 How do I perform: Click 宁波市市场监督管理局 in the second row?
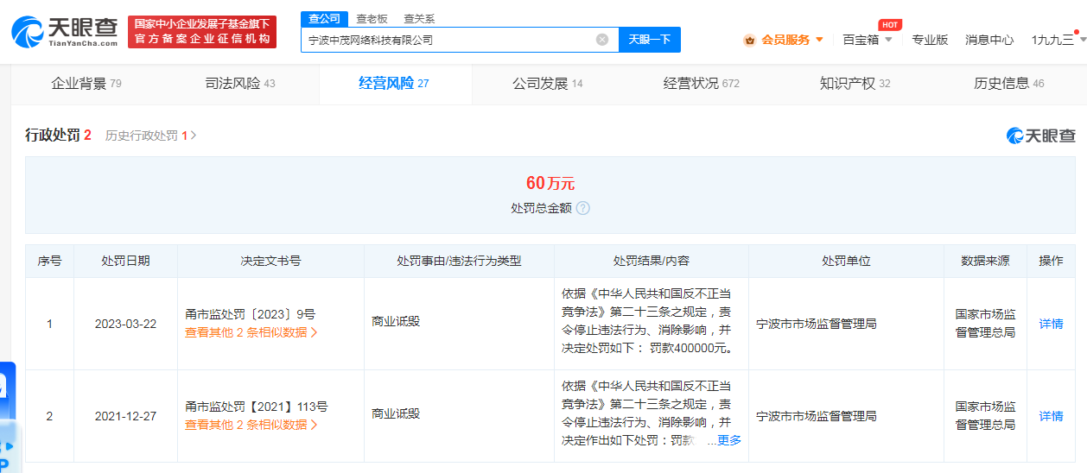click(817, 416)
